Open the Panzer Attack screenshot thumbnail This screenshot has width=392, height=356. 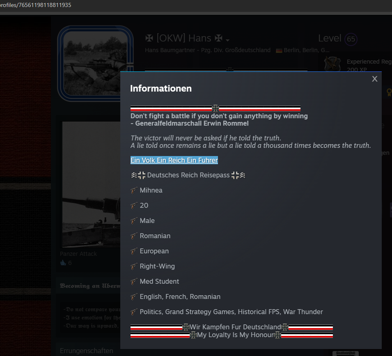pos(91,185)
